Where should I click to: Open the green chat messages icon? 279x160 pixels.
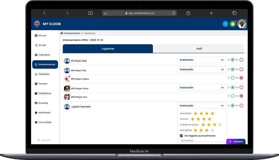(x=233, y=24)
